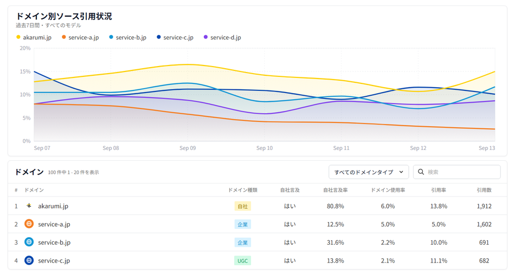This screenshot has height=275, width=515.
Task: Select the 1,602 引用数 value
Action: pos(484,224)
